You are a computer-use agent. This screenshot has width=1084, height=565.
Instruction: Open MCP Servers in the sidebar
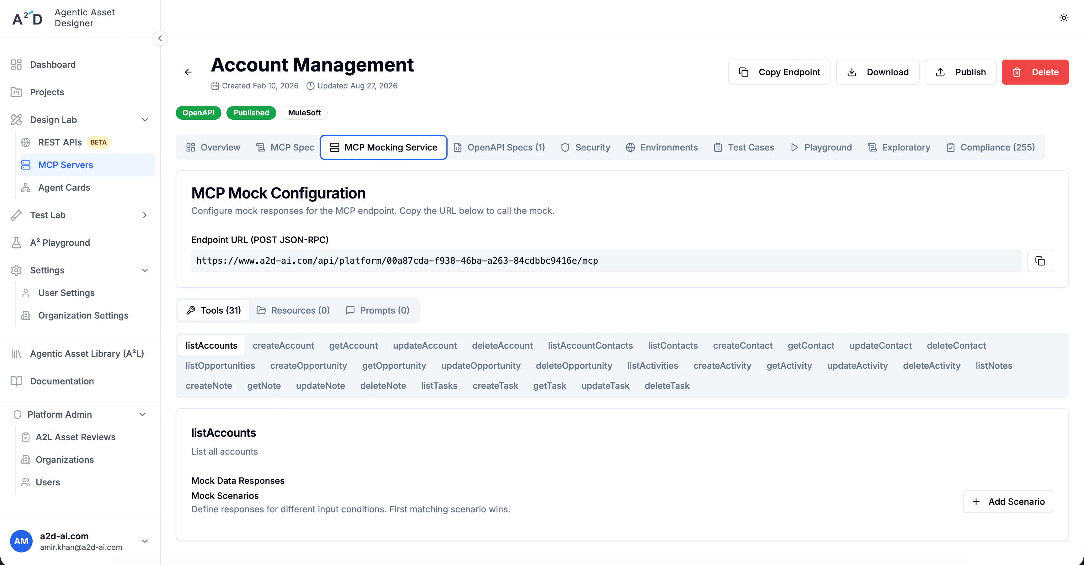point(88,165)
